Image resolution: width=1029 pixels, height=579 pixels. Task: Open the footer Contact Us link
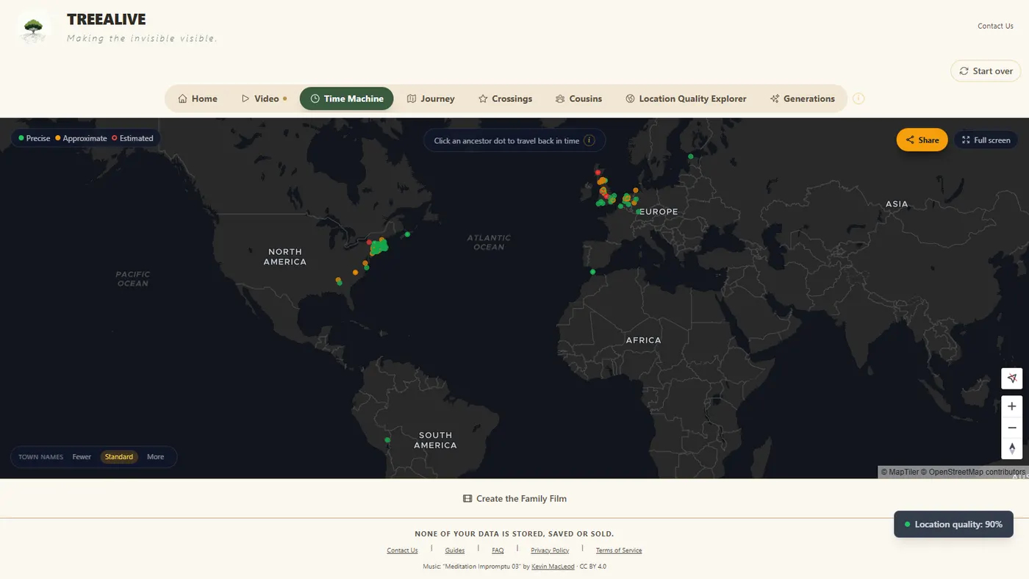402,550
